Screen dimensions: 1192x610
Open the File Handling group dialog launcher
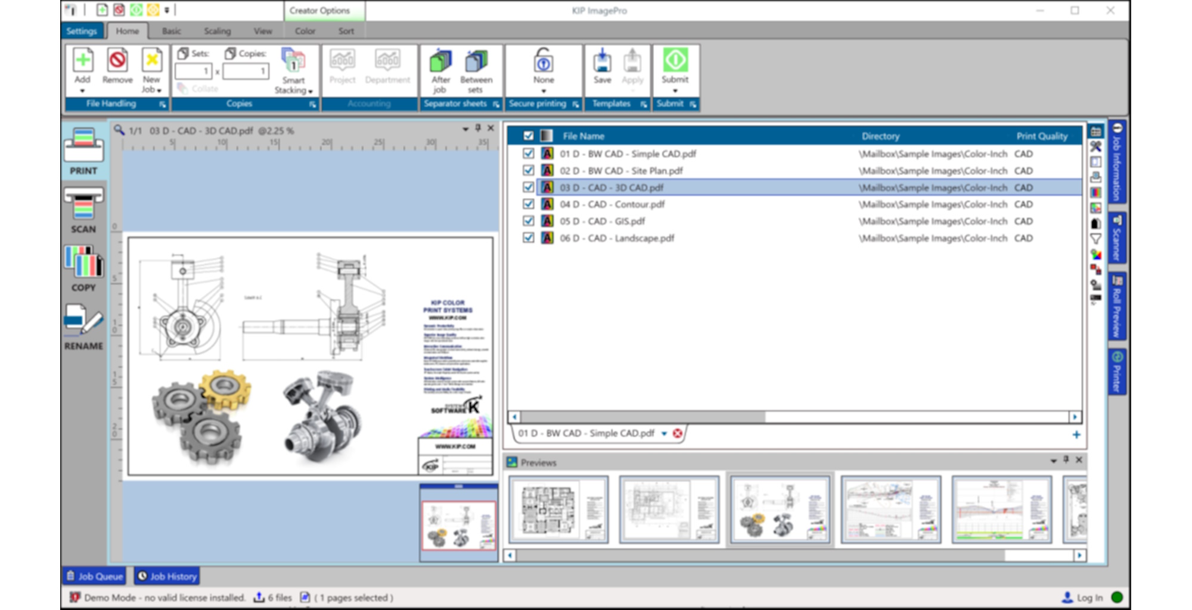click(162, 104)
